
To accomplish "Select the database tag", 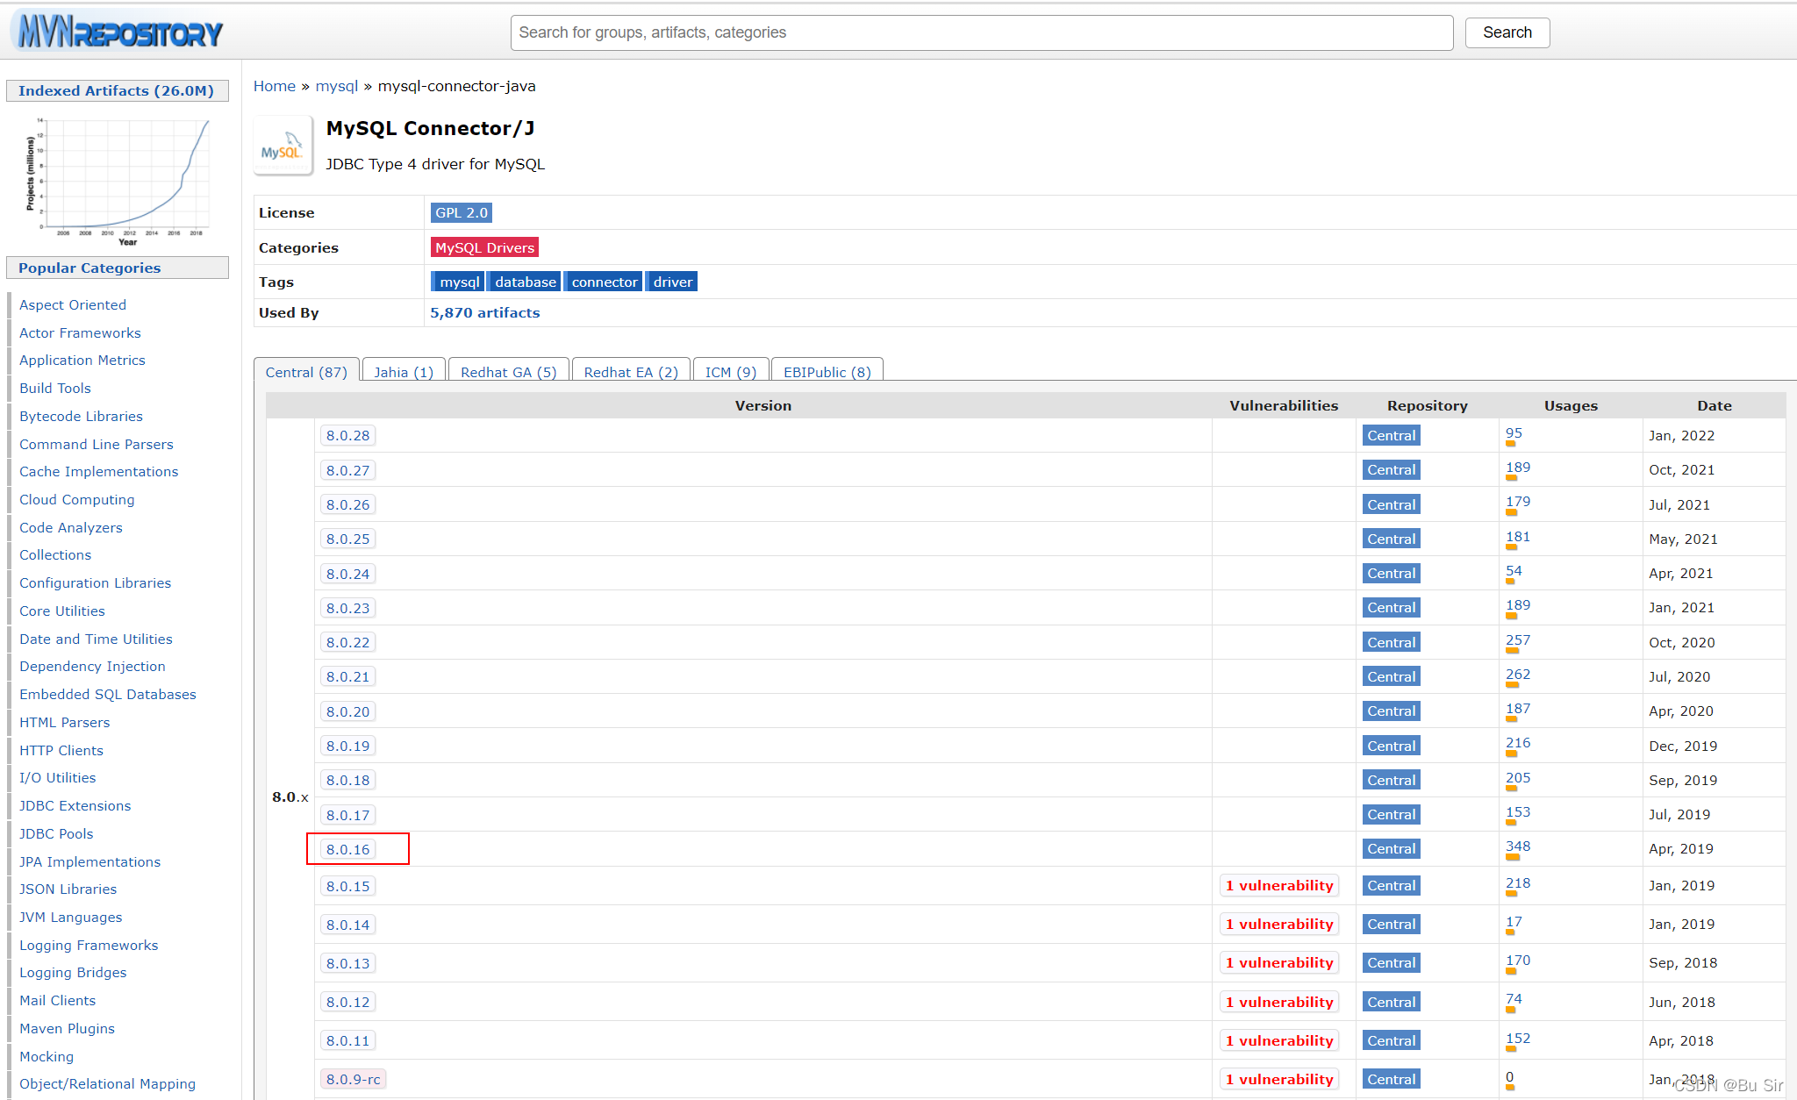I will tap(525, 282).
